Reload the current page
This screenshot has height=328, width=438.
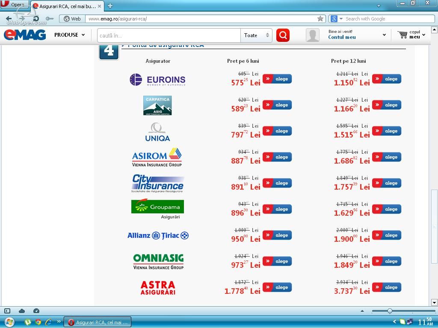click(x=36, y=19)
